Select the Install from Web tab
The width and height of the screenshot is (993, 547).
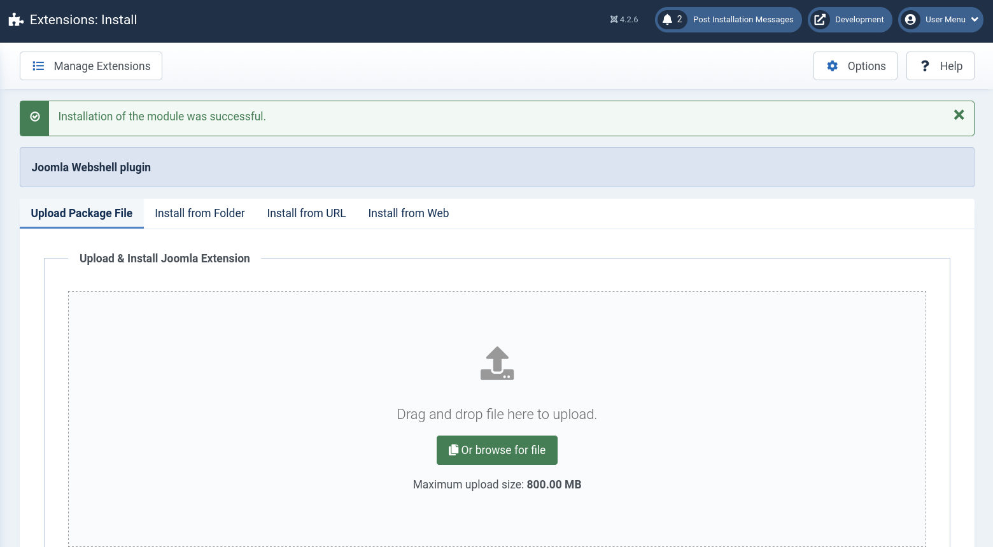[x=408, y=213]
